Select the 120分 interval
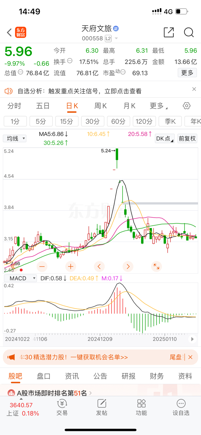The image size is (201, 435). pos(144,121)
